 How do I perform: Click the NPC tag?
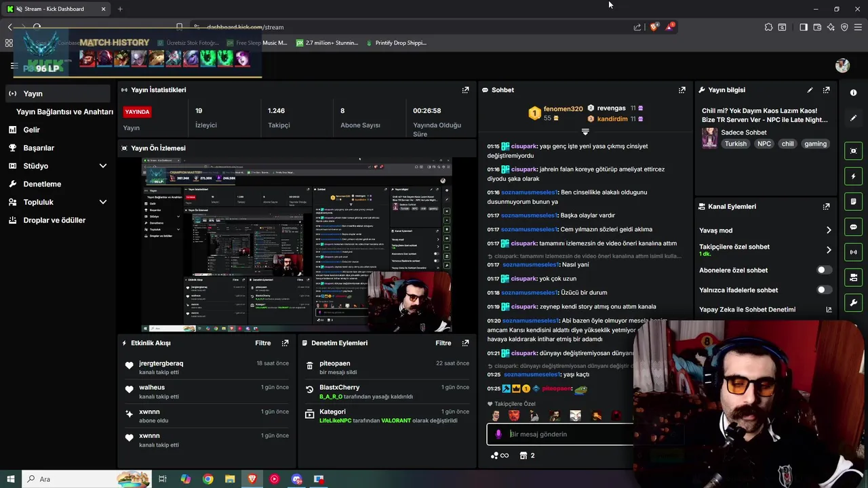pos(764,144)
